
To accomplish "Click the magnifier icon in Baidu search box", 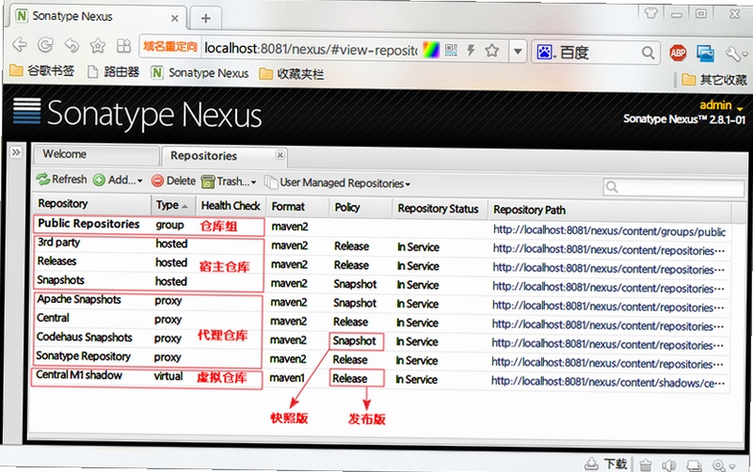I will 648,53.
